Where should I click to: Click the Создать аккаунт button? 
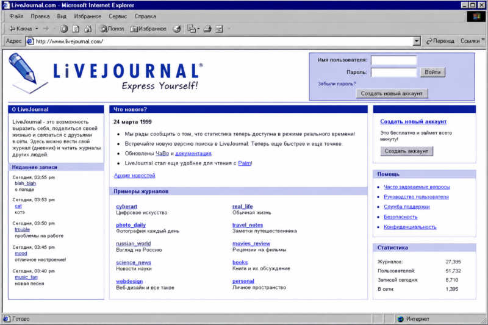coord(406,151)
